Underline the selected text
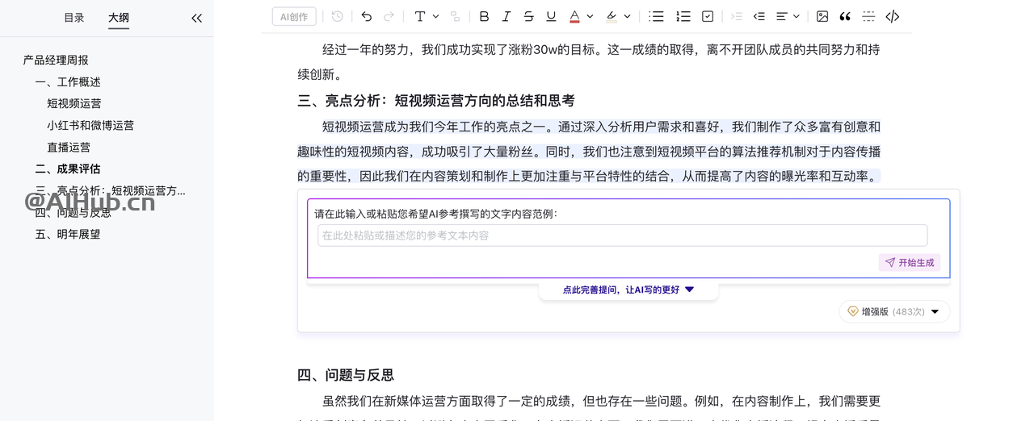The width and height of the screenshot is (1034, 421). tap(551, 16)
